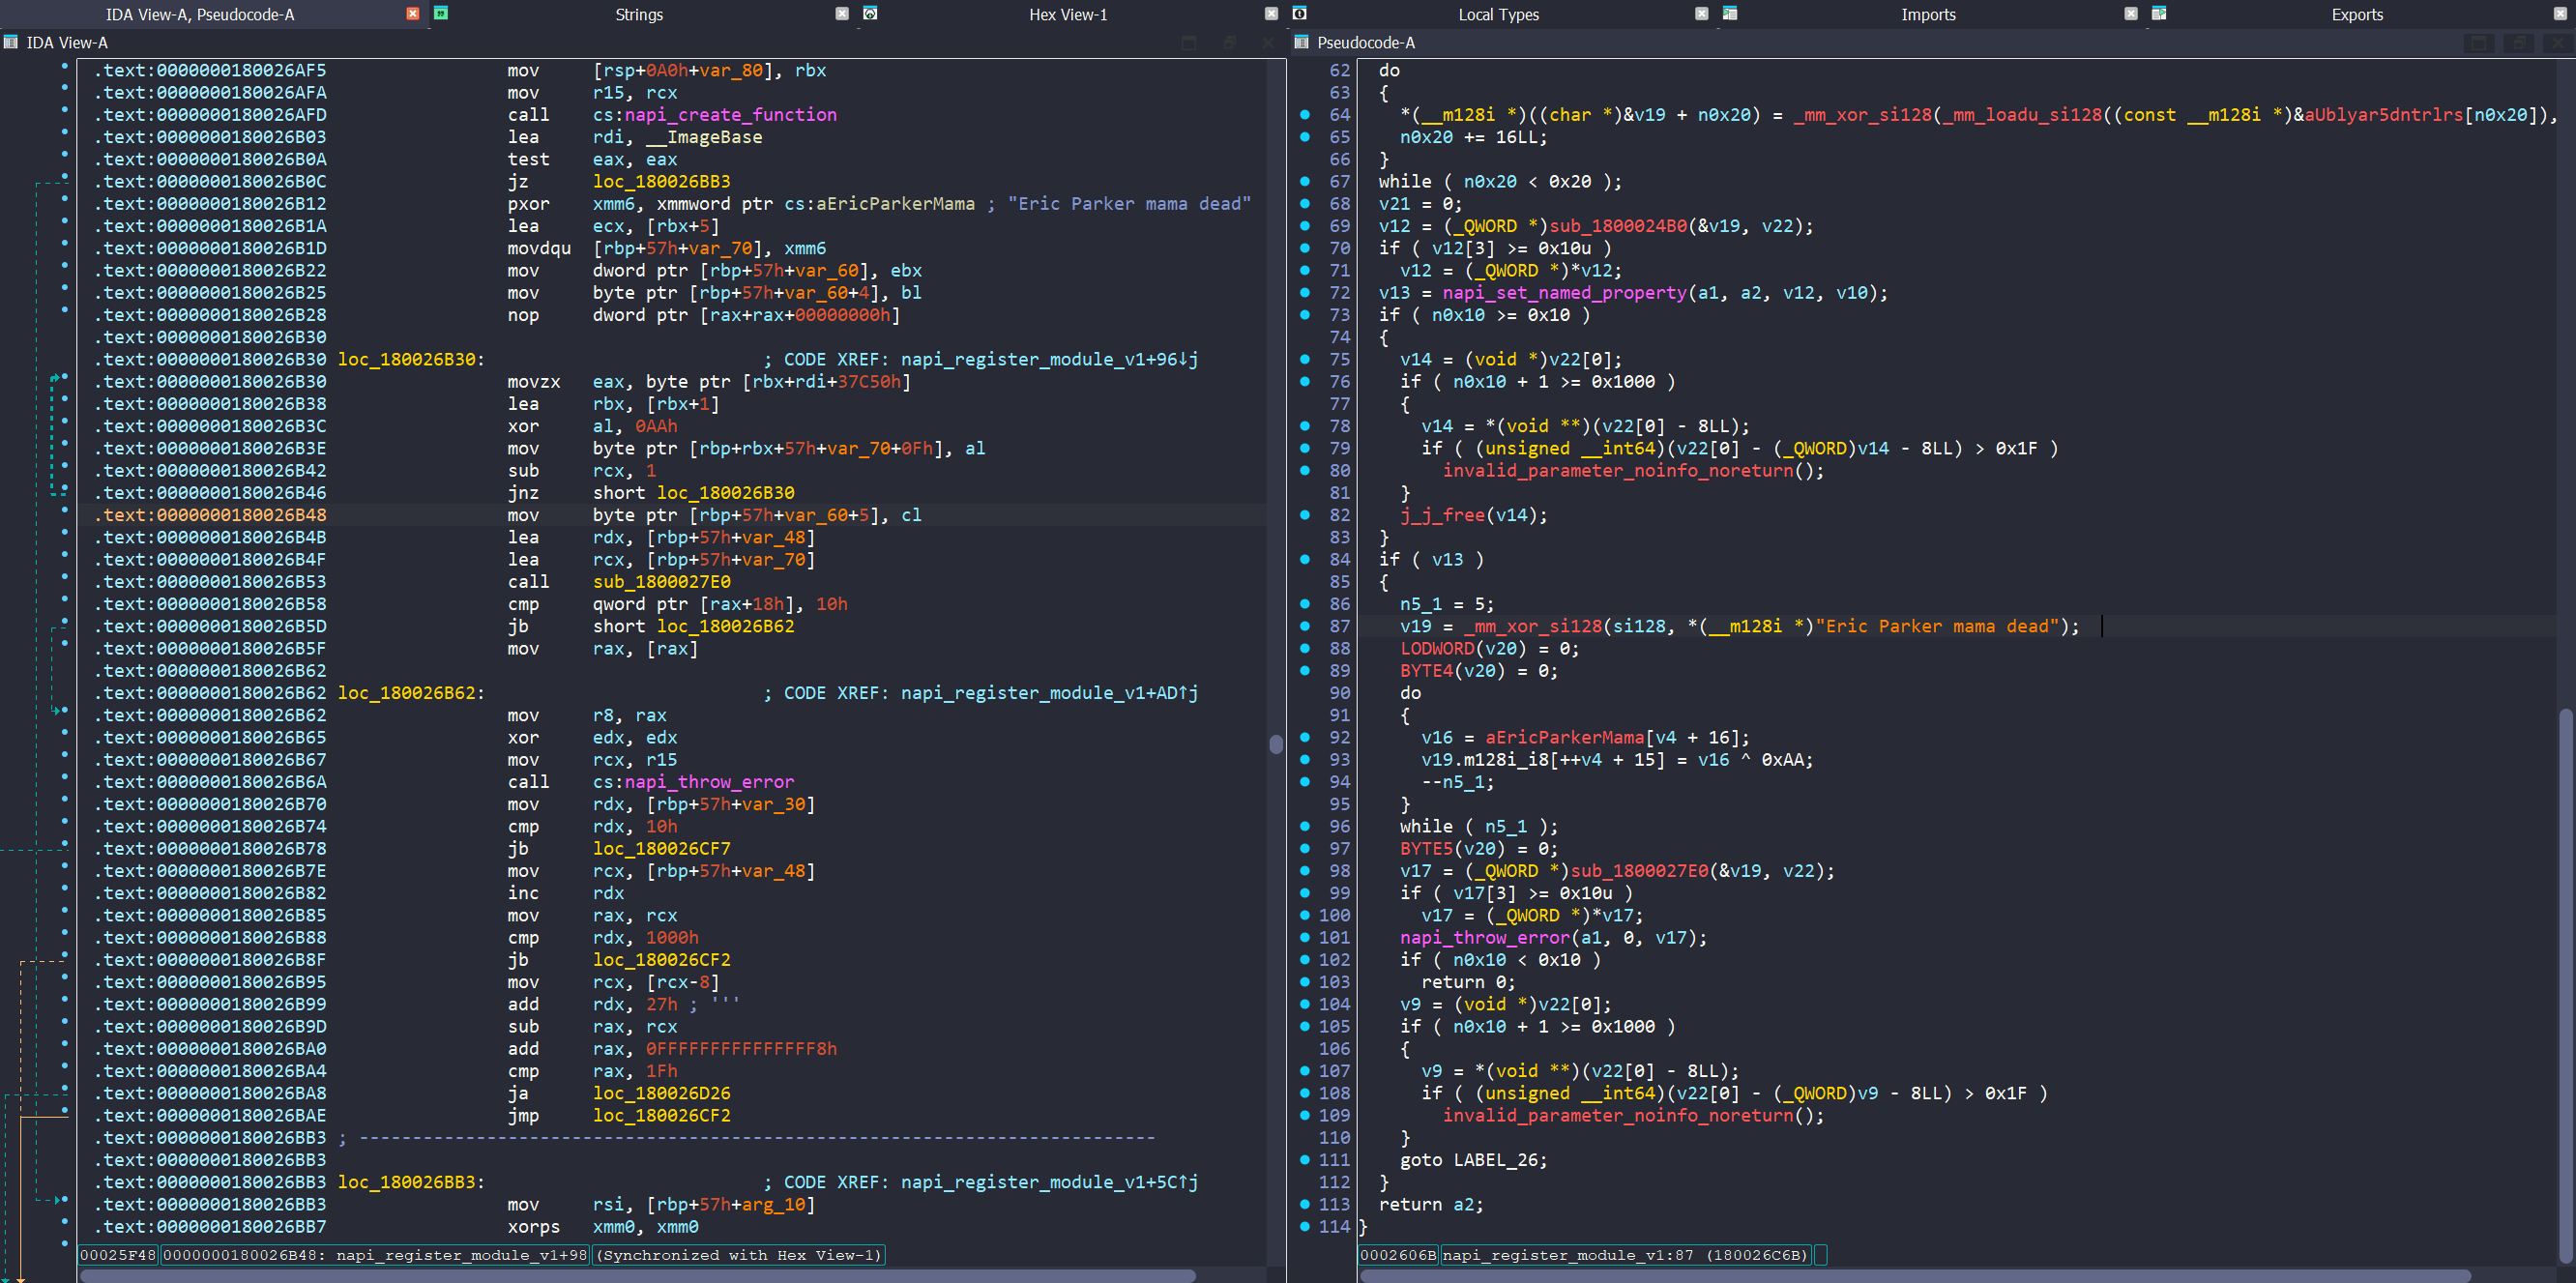This screenshot has height=1283, width=2576.
Task: Follow napi_create_function call in disassembly
Action: point(730,115)
